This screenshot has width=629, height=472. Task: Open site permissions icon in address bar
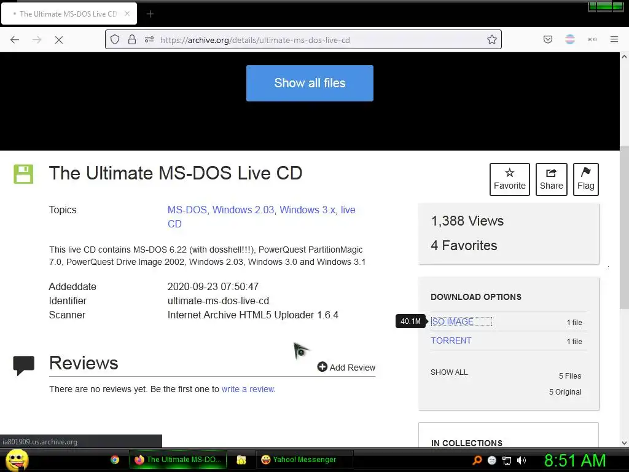click(x=149, y=39)
